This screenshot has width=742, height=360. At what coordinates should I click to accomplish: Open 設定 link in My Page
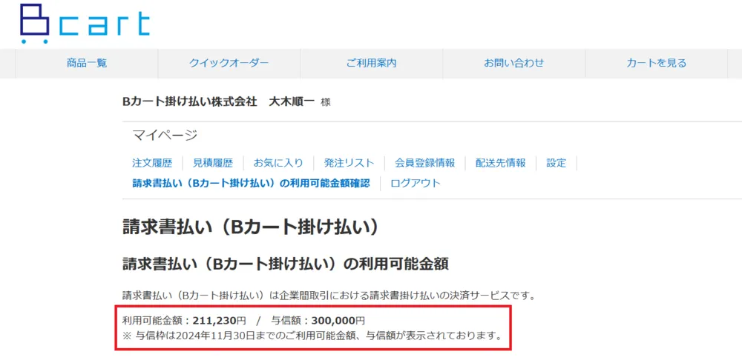[x=556, y=164]
